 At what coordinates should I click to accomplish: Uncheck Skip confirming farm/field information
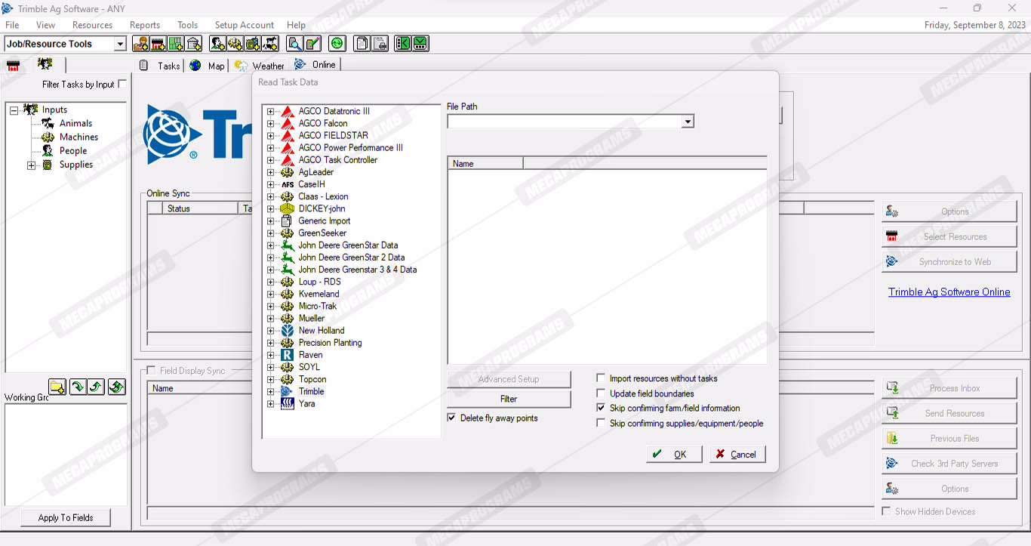(x=601, y=408)
